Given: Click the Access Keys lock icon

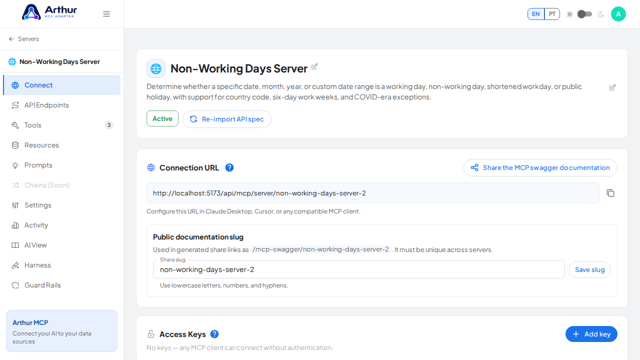Looking at the screenshot, I should click(151, 334).
